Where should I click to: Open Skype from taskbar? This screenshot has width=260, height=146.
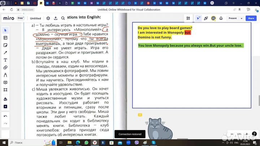coord(153,142)
